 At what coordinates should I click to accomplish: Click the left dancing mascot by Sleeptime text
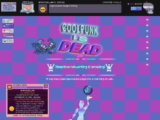(x=51, y=67)
